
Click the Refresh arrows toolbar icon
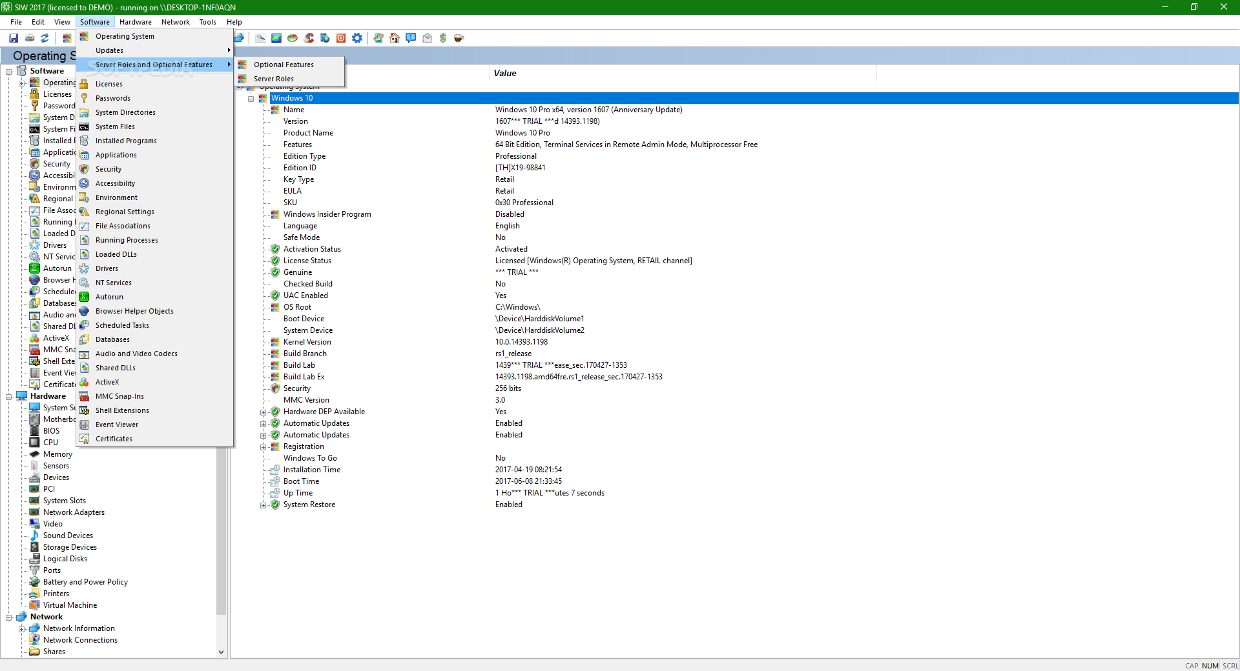coord(45,38)
